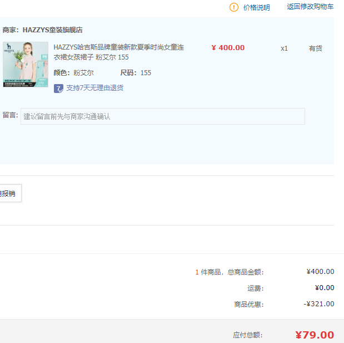Click the 支持7天无理由退货 text
Image resolution: width=344 pixels, height=343 pixels.
click(x=94, y=88)
